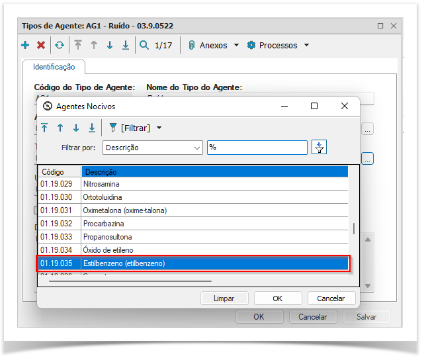Go to first record in Tipos de Agente toolbar
This screenshot has width=426, height=360.
pyautogui.click(x=78, y=45)
